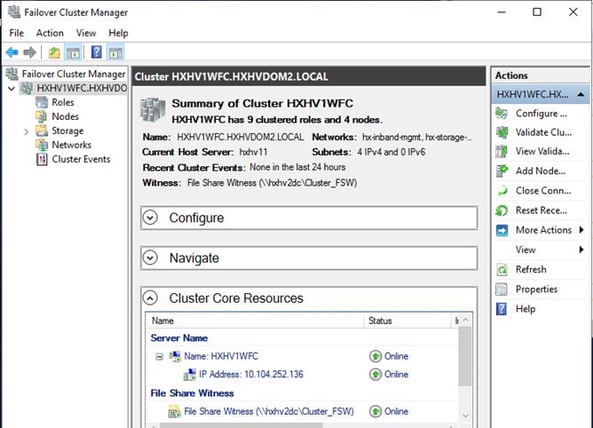Click the Up one level folder icon
Image resolution: width=593 pixels, height=428 pixels.
(x=54, y=52)
